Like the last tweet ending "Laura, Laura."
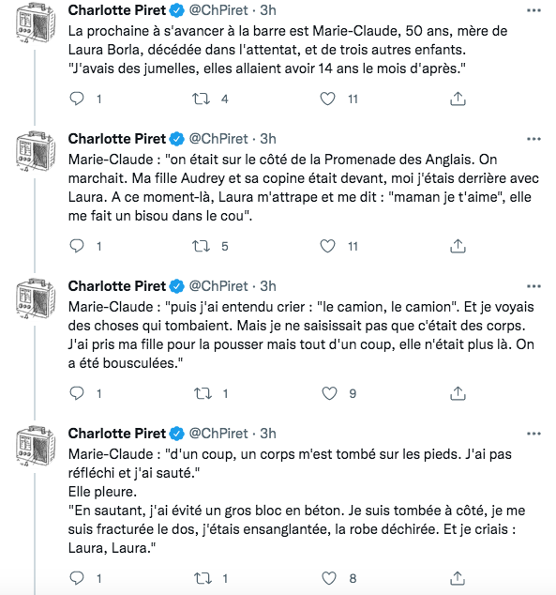 tap(329, 578)
